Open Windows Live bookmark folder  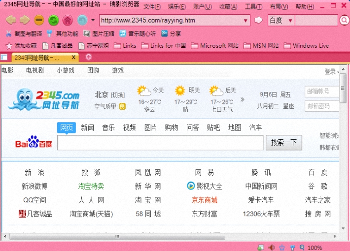pos(307,46)
